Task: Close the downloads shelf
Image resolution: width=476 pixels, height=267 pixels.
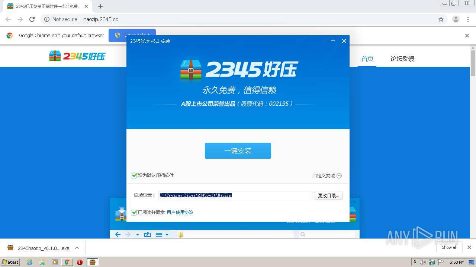Action: [x=469, y=247]
